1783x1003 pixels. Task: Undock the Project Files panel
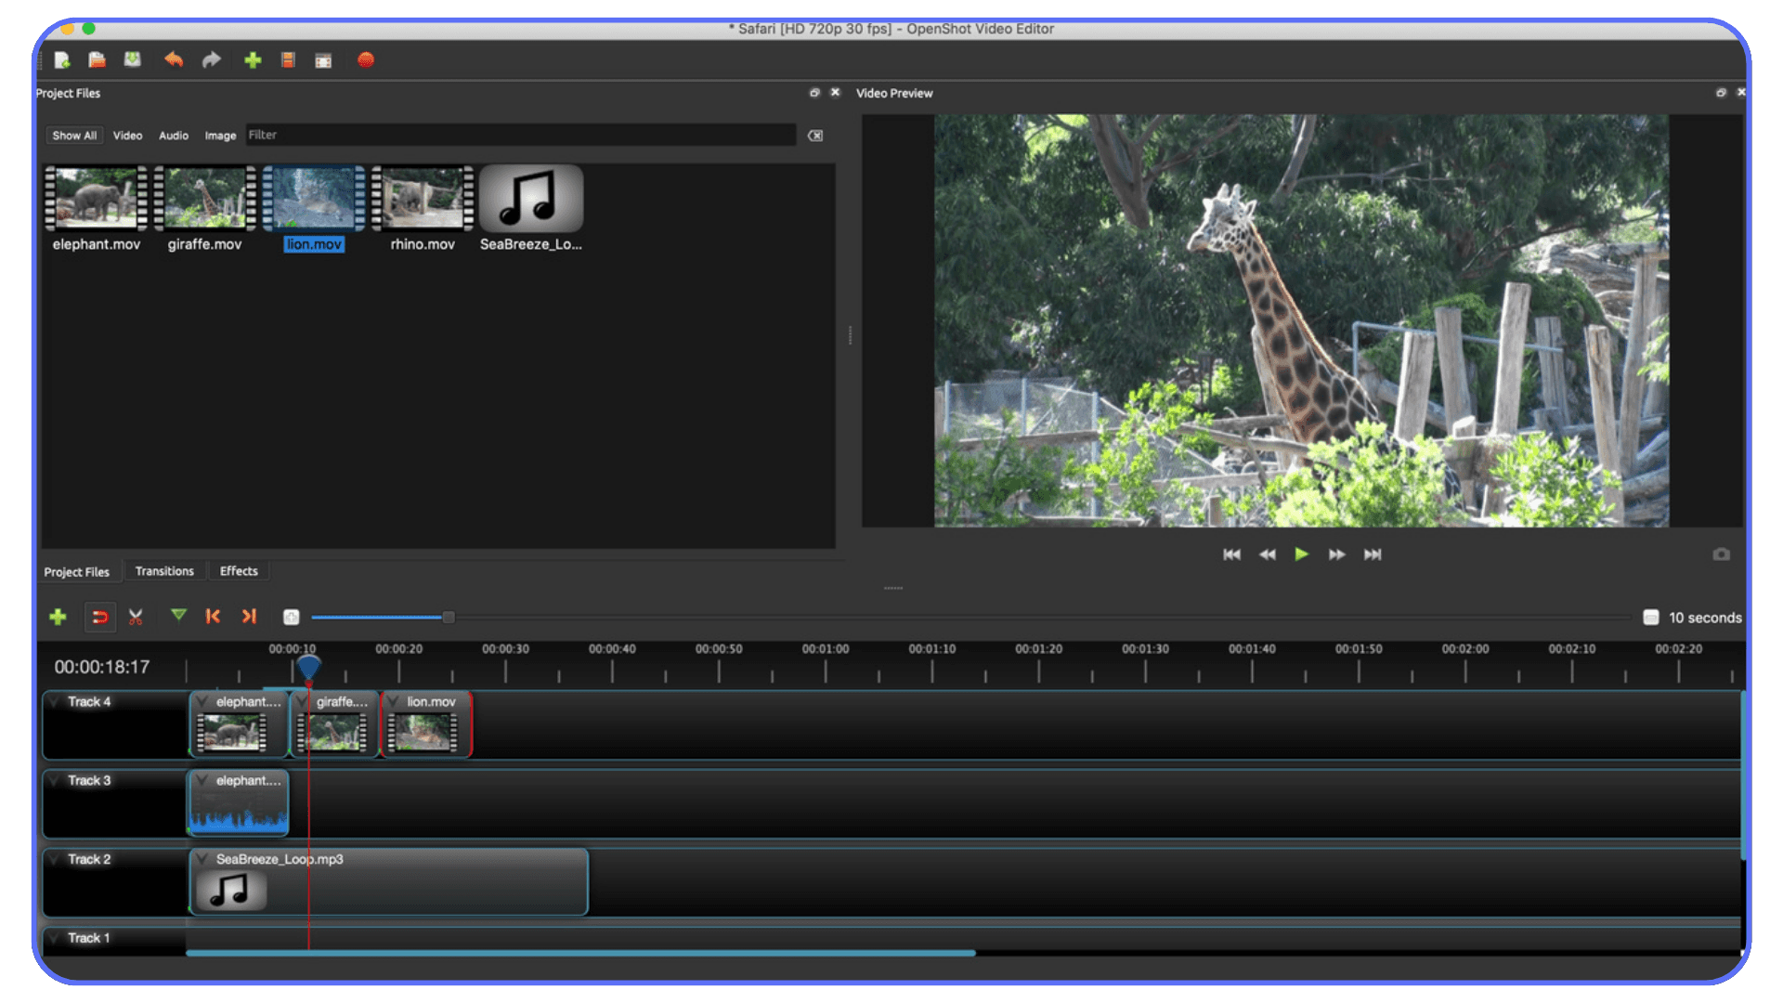point(814,93)
